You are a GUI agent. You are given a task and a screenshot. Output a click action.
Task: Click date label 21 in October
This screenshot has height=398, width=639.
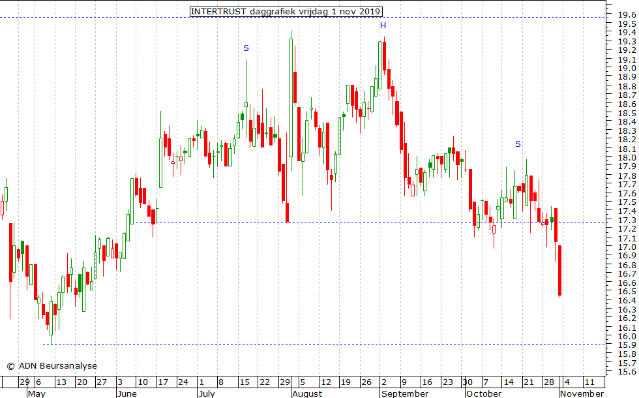(529, 382)
